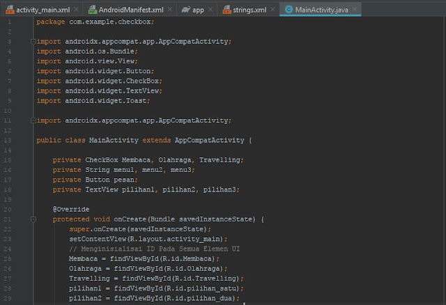
Task: Click 'android.widget.CheckBox' import text
Action: (111, 81)
